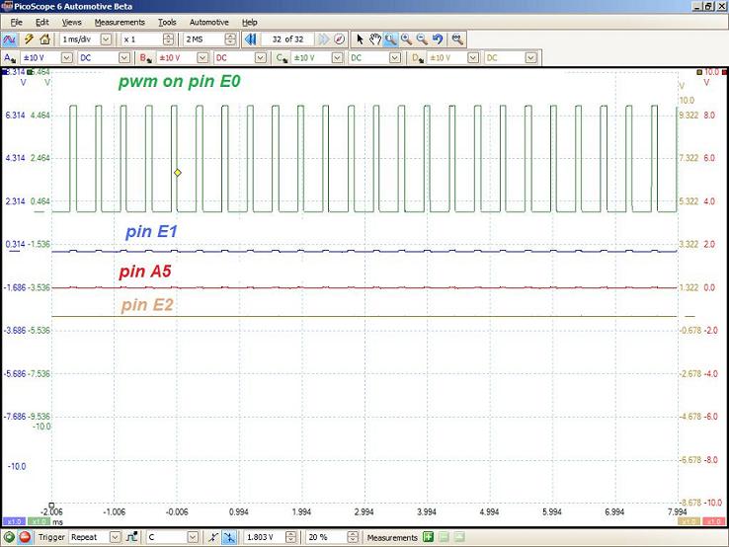
Task: Click the x 1 zoom factor stepper
Action: pyautogui.click(x=169, y=39)
